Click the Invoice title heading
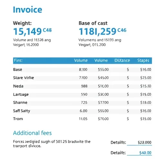This screenshot has height=165, width=165. click(27, 10)
